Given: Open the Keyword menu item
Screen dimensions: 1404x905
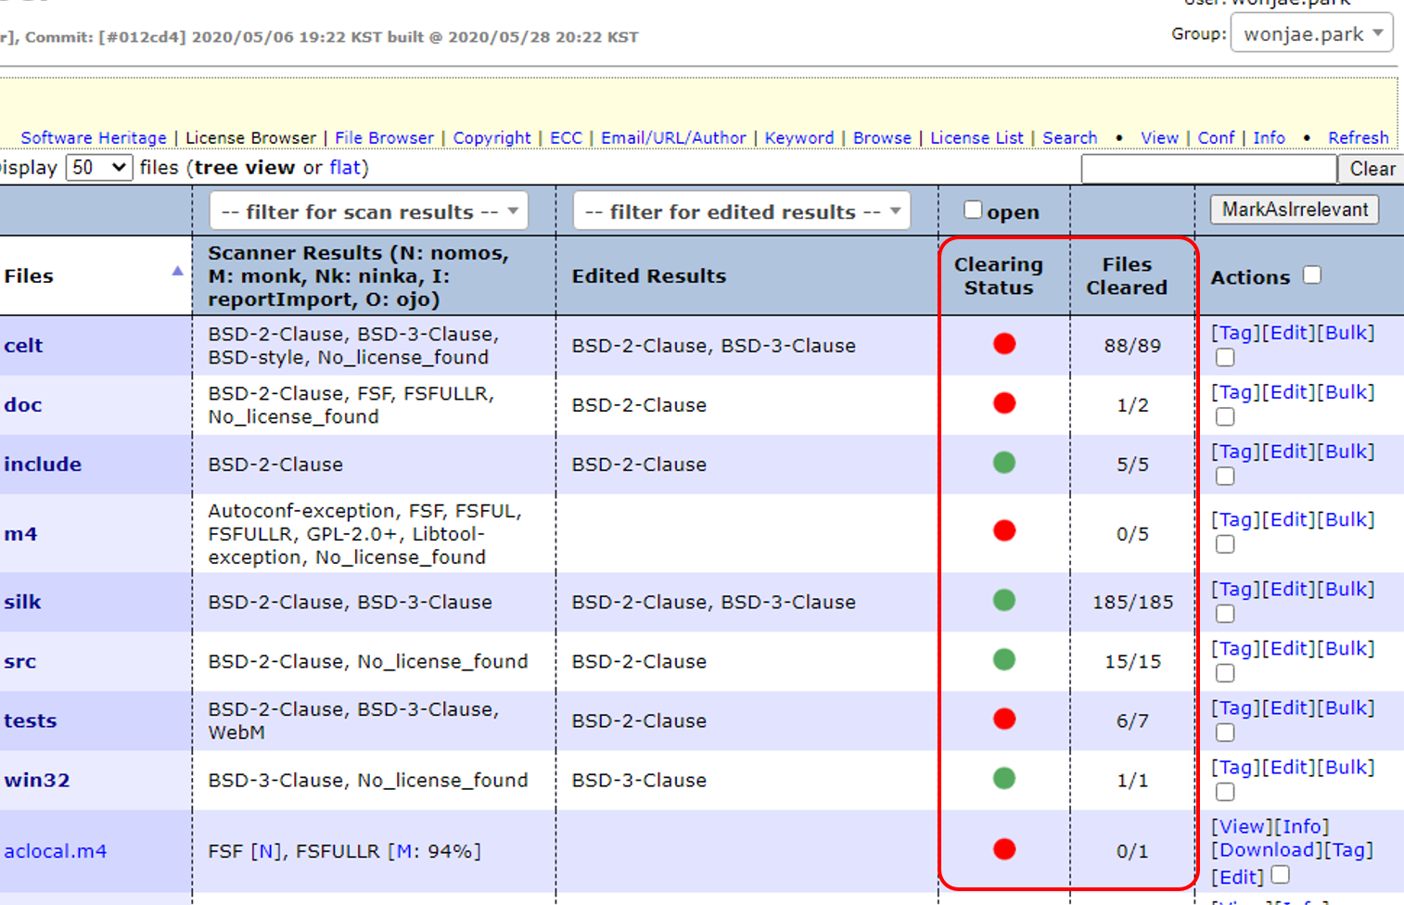Looking at the screenshot, I should click(799, 137).
